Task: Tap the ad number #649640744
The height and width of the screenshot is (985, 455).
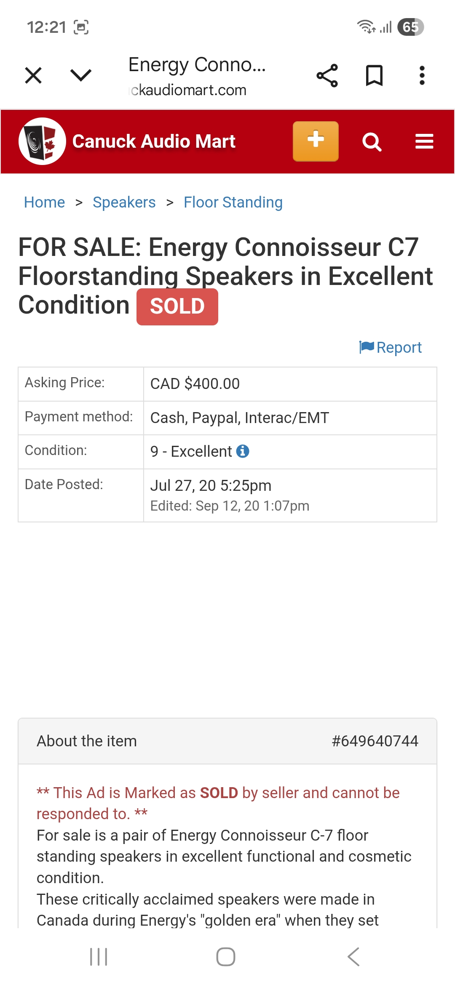Action: tap(375, 741)
